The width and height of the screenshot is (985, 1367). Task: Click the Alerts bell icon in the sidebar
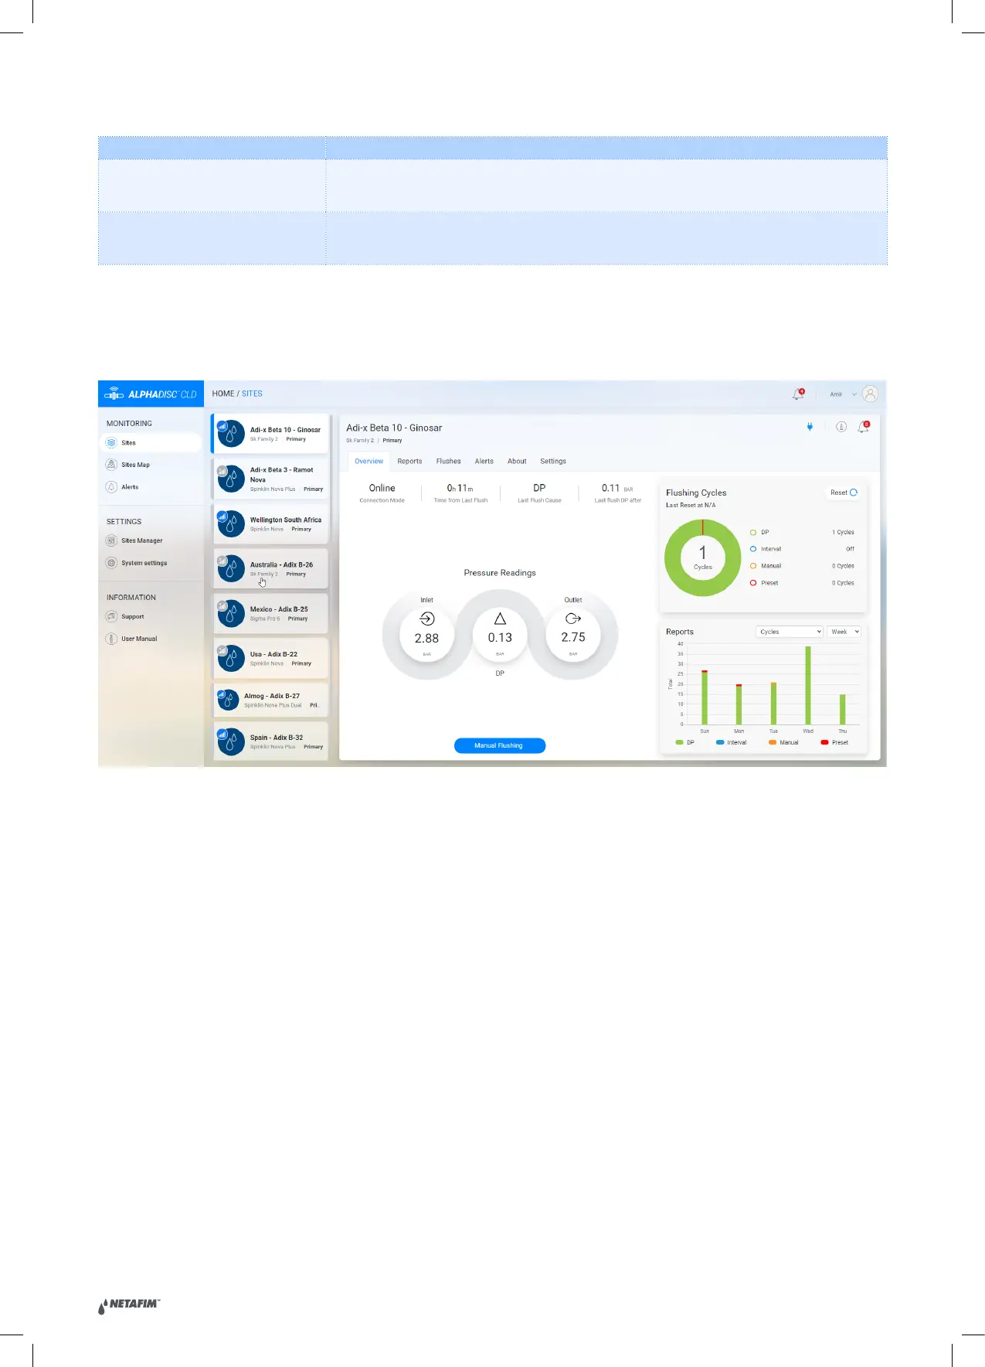click(111, 487)
